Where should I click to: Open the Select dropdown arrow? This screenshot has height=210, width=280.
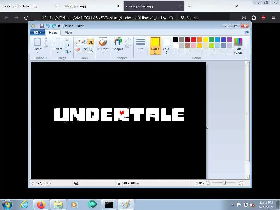58,52
